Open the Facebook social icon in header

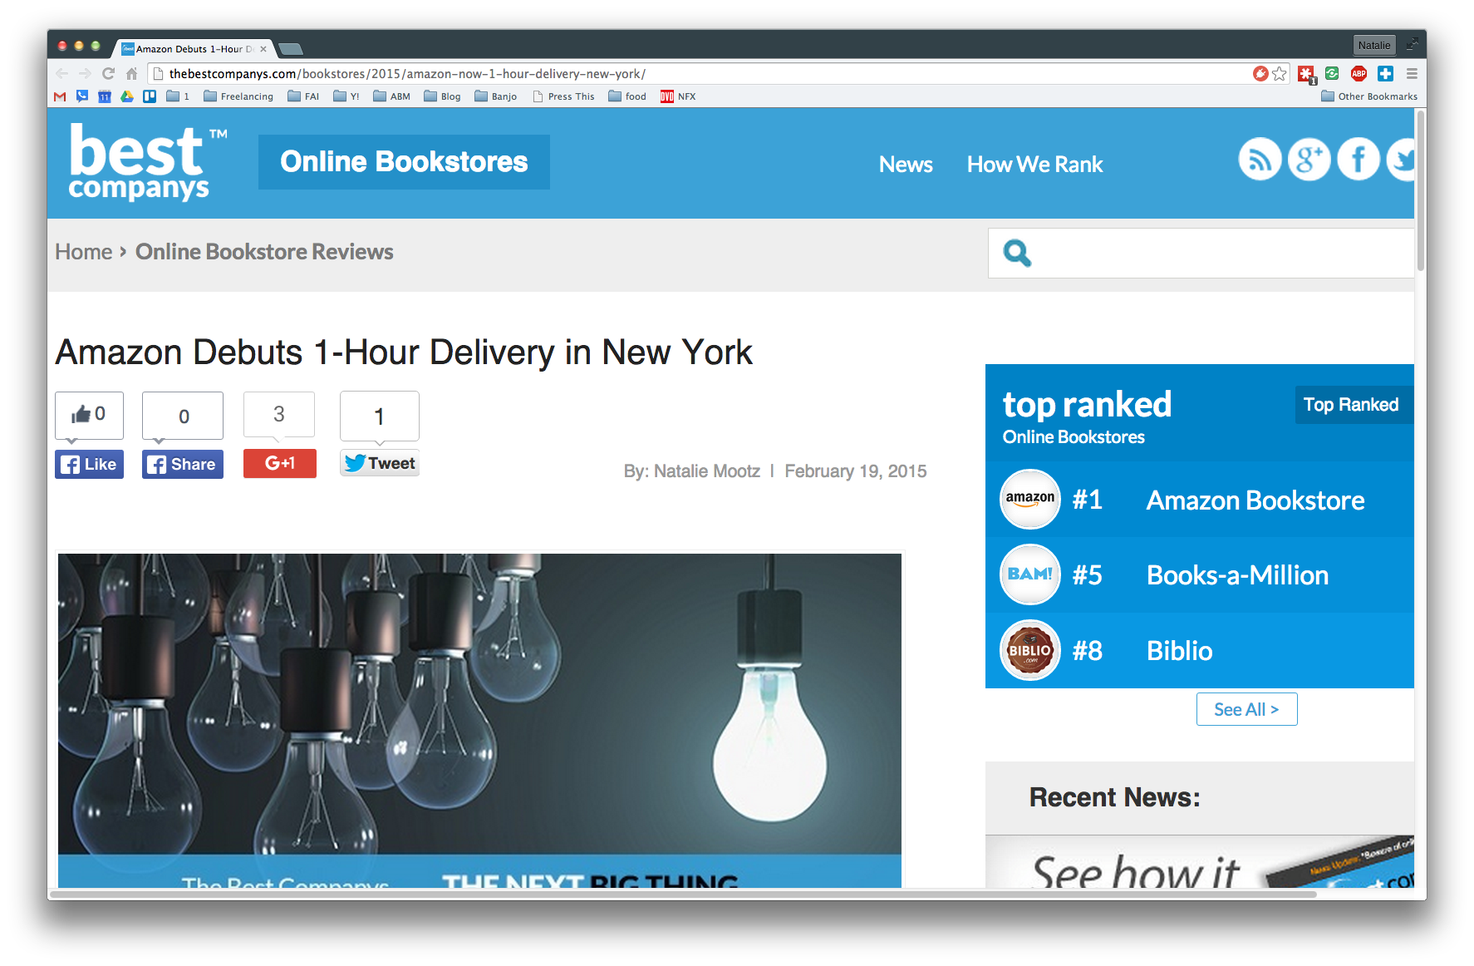[x=1359, y=160]
